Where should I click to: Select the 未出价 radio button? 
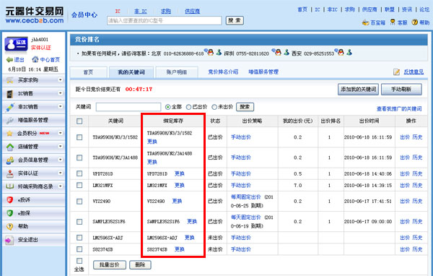click(214, 107)
